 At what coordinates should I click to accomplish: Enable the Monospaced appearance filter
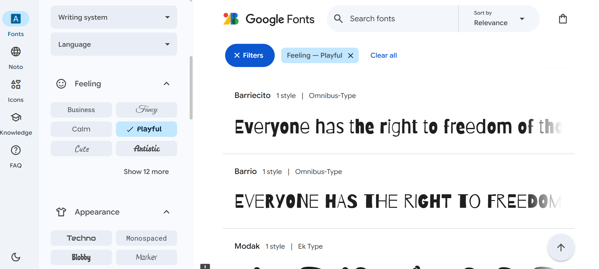(146, 238)
